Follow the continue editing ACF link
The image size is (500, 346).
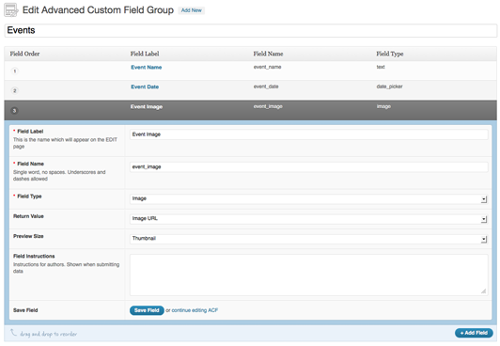[x=195, y=310]
